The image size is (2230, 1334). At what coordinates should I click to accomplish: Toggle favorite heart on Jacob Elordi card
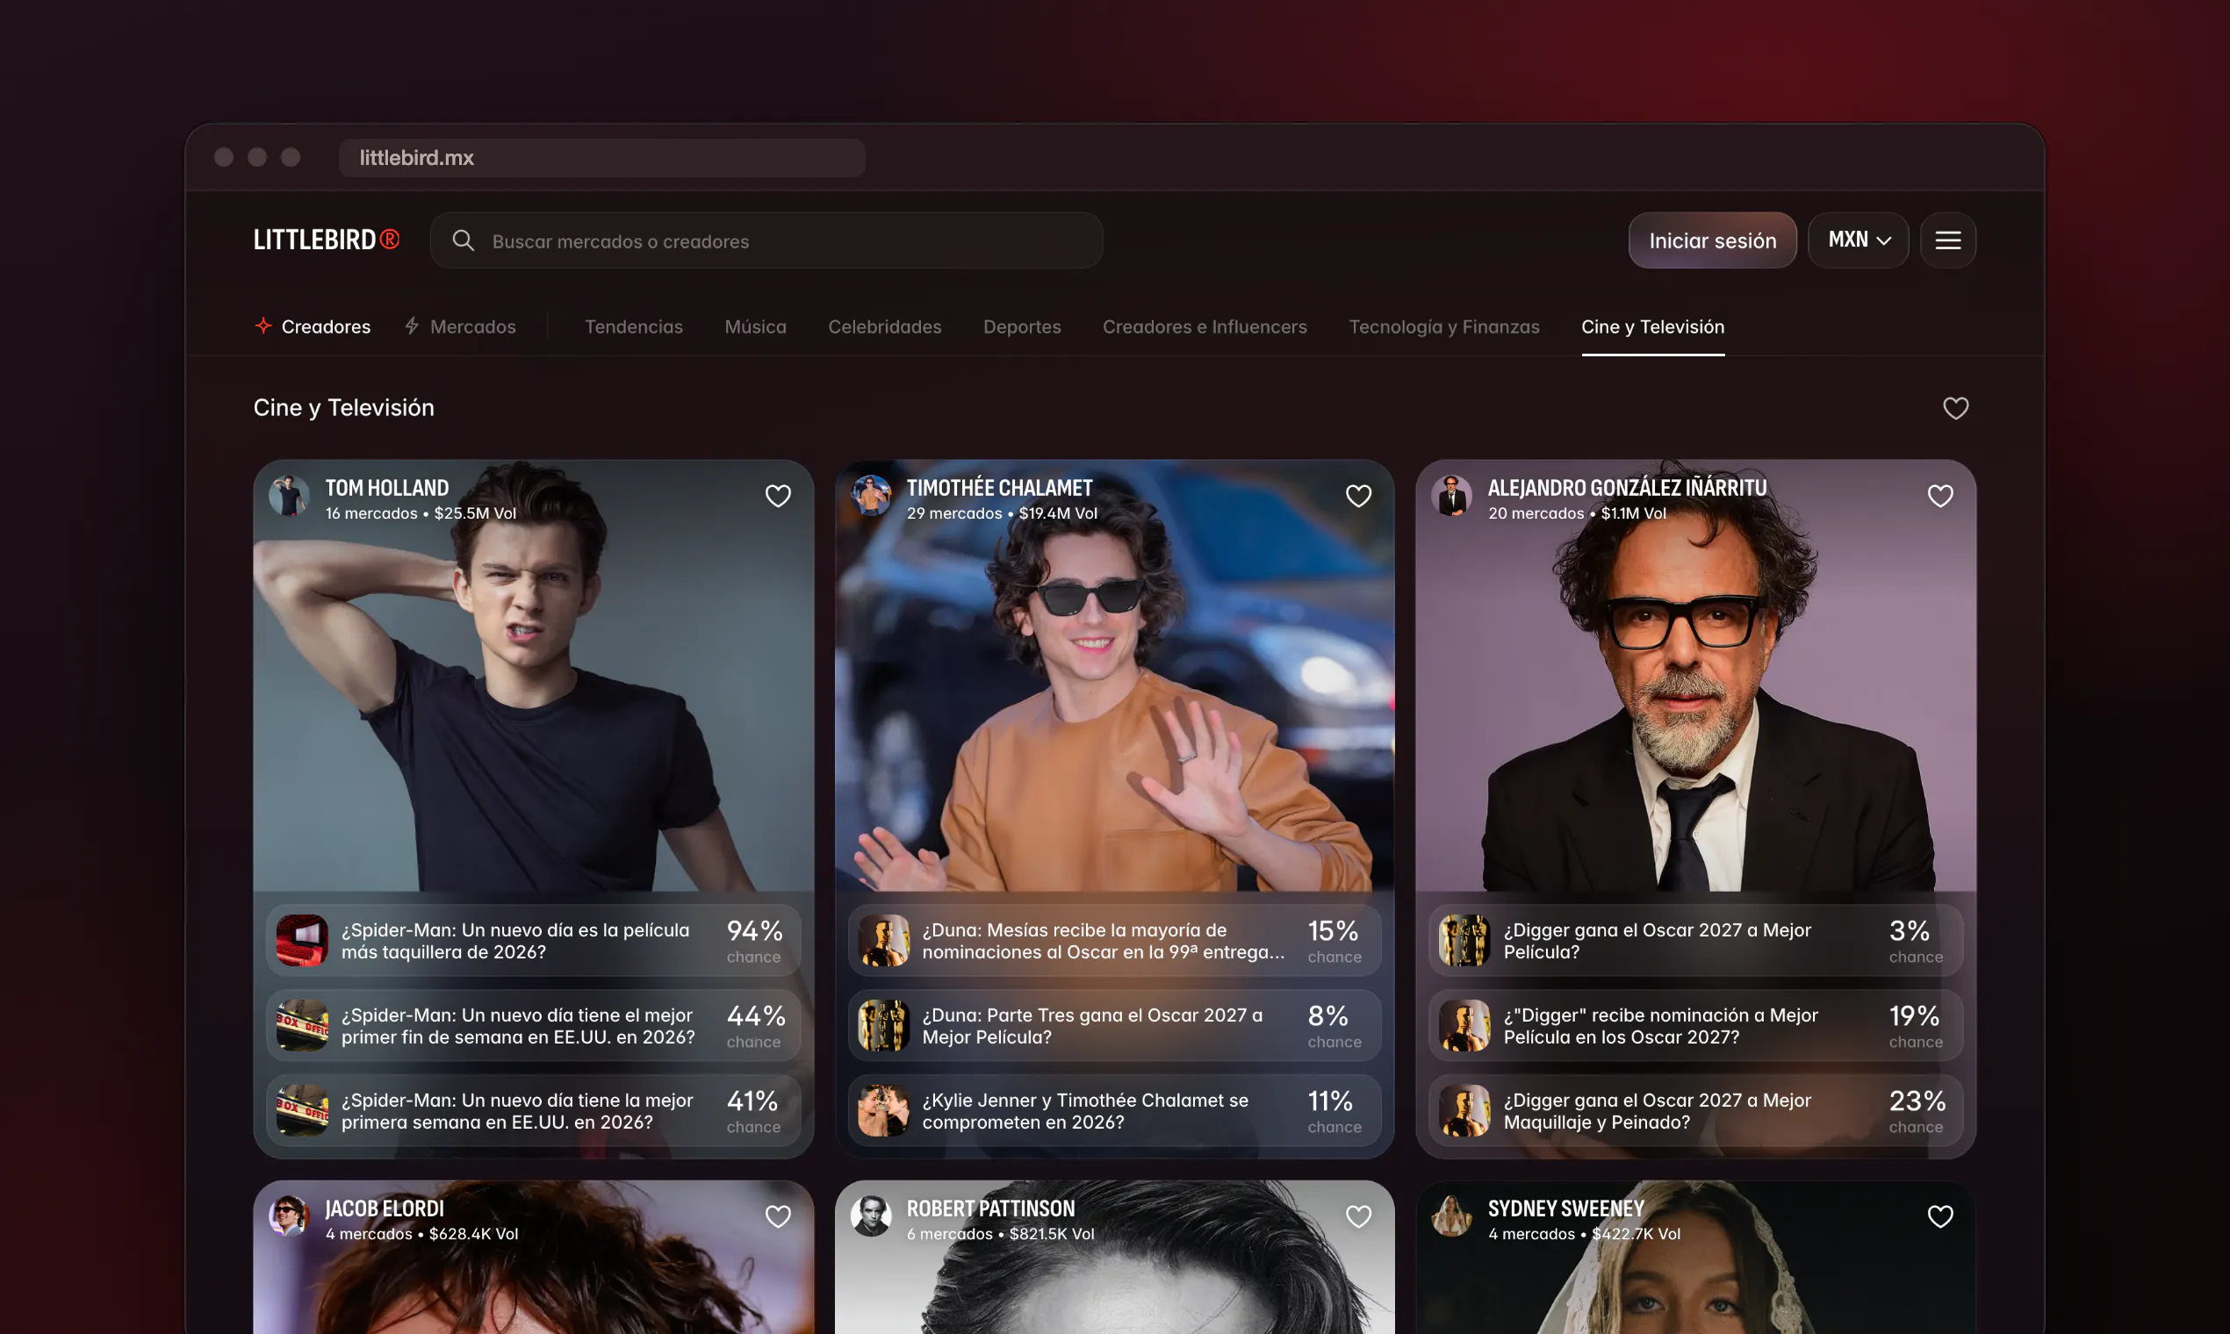778,1216
